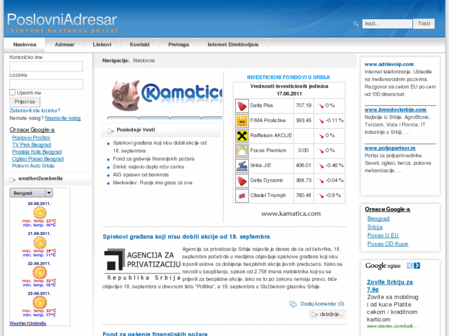Viewport: 449px width, 336px height.
Task: Click the FIMA ProActive fund logo
Action: tap(241, 121)
